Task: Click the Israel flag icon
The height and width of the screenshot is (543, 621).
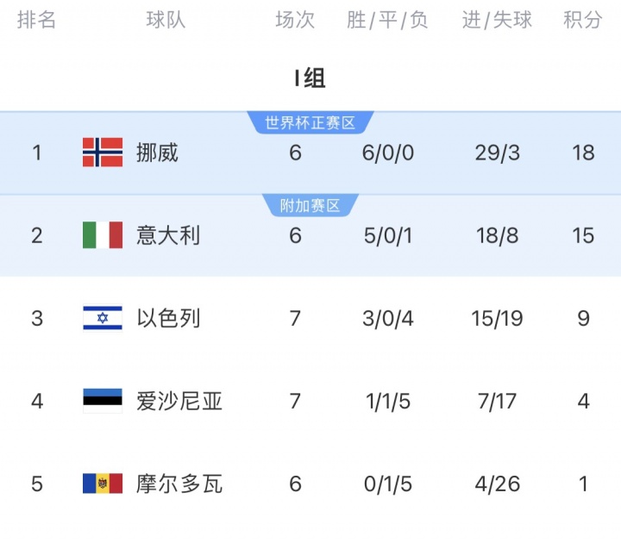Action: click(x=103, y=318)
